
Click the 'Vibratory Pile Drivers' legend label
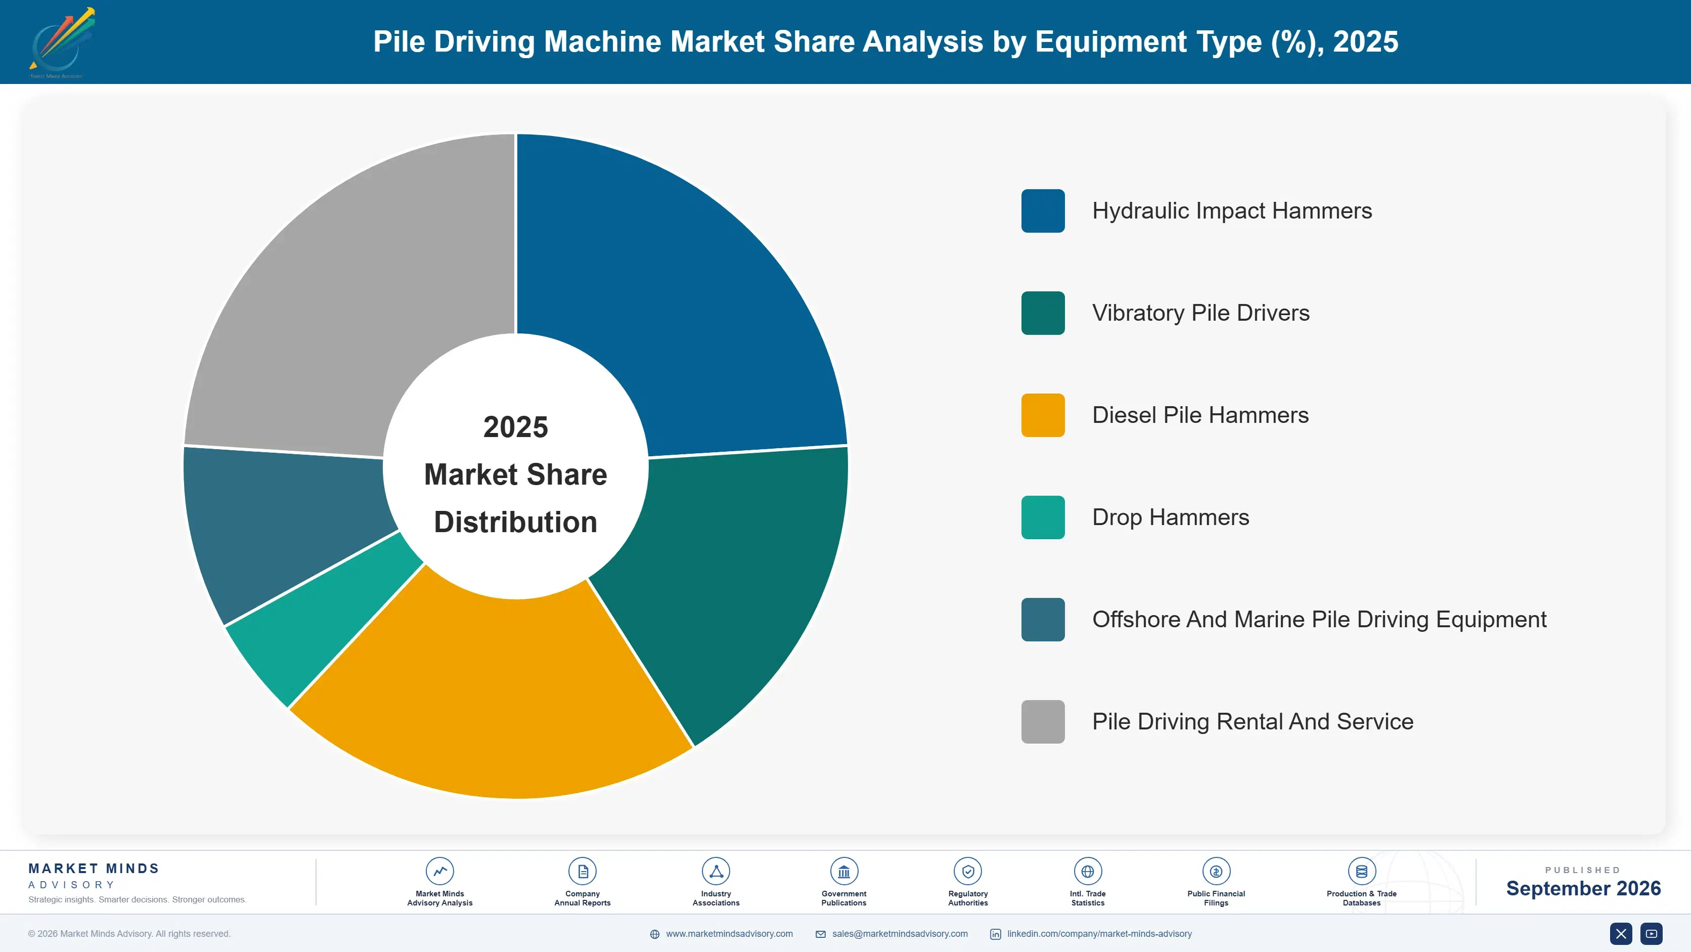(1200, 313)
